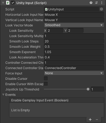
Task: Click the C# script icon in header
Action: (x=8, y=3)
